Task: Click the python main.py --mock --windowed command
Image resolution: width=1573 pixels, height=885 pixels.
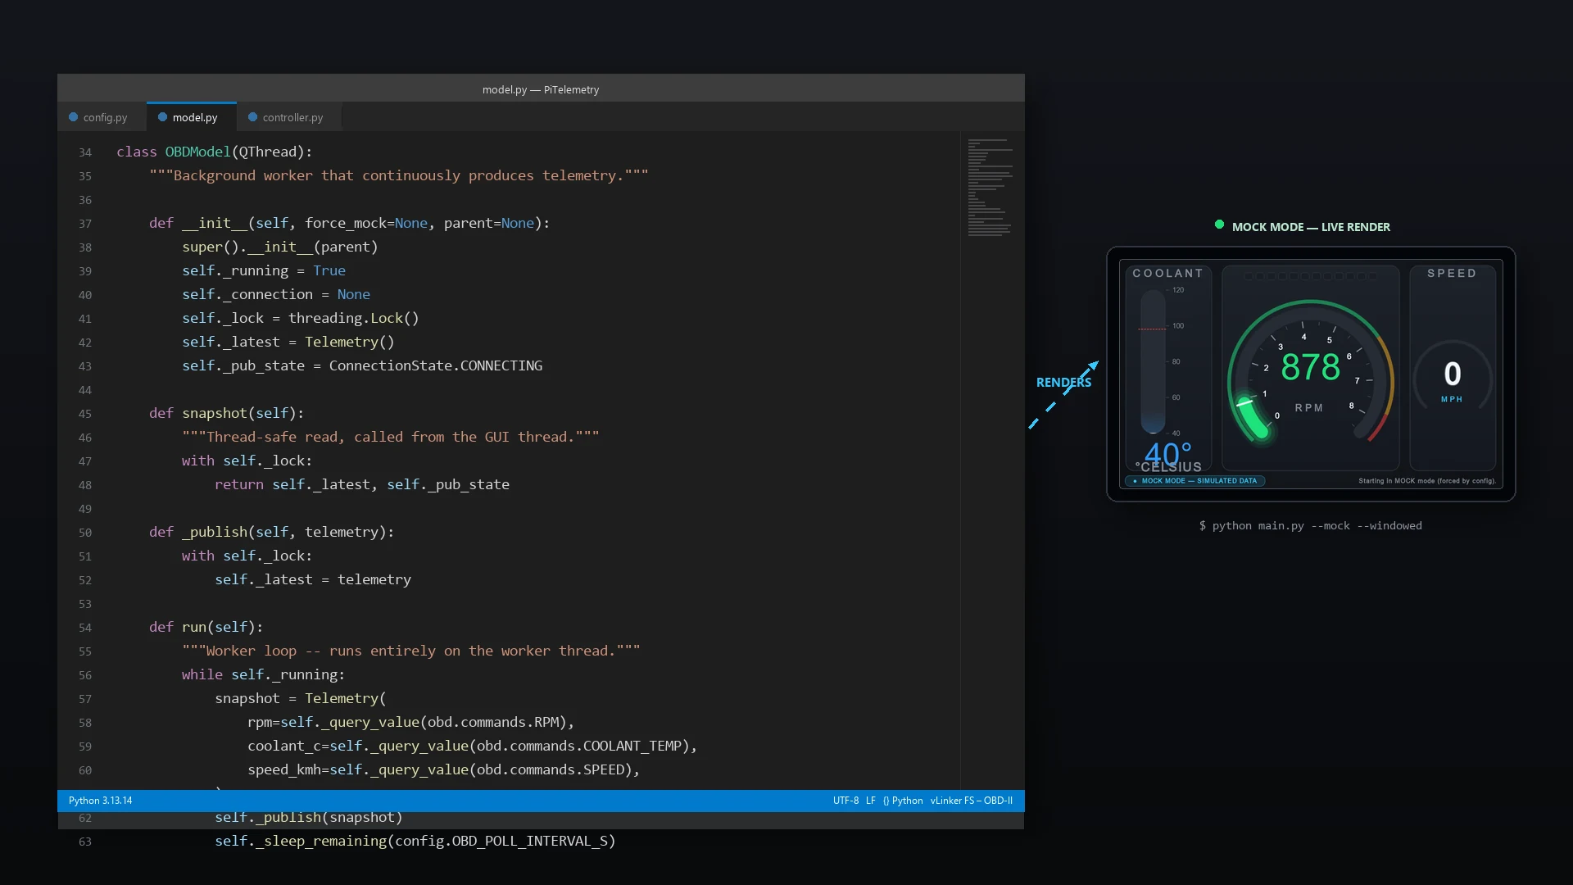Action: click(x=1311, y=526)
